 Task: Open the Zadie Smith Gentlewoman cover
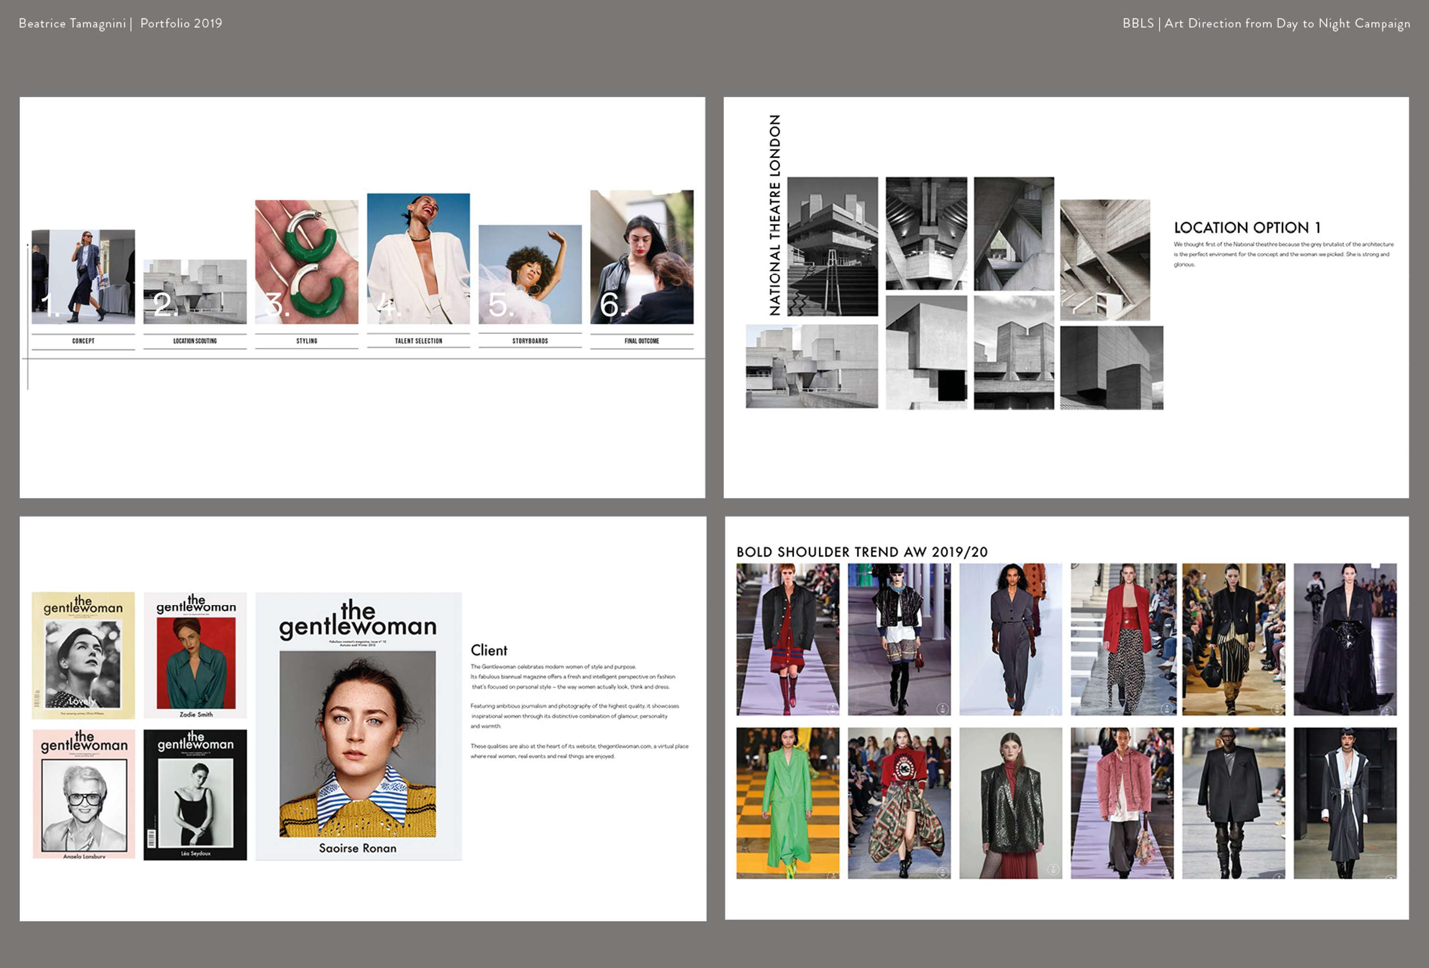pos(195,655)
